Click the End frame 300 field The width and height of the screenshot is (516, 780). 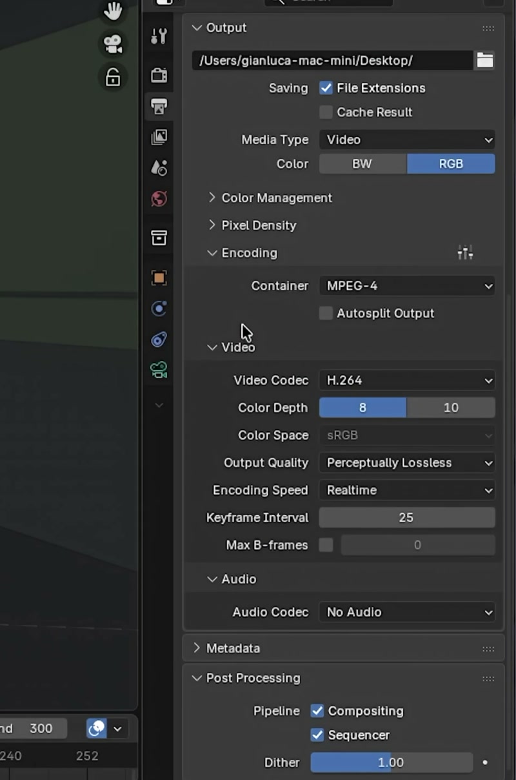[x=34, y=728]
